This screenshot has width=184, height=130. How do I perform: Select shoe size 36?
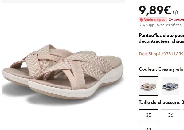click(x=170, y=115)
